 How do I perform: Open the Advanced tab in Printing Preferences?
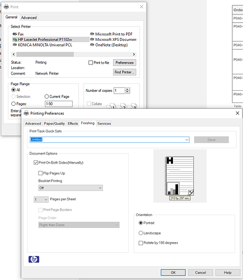(33, 124)
